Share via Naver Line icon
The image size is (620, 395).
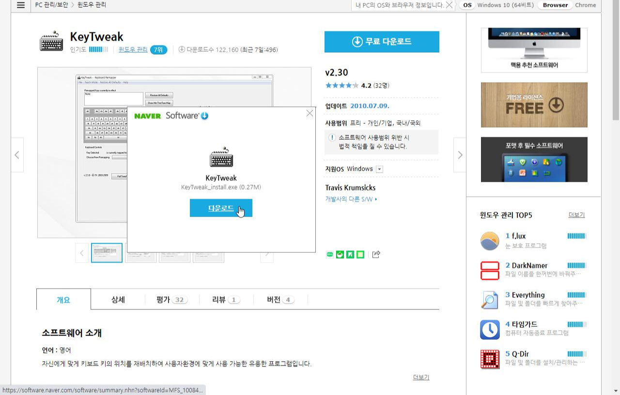(x=330, y=254)
